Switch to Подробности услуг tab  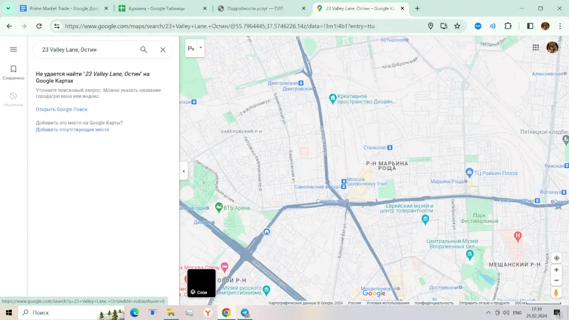pyautogui.click(x=261, y=8)
